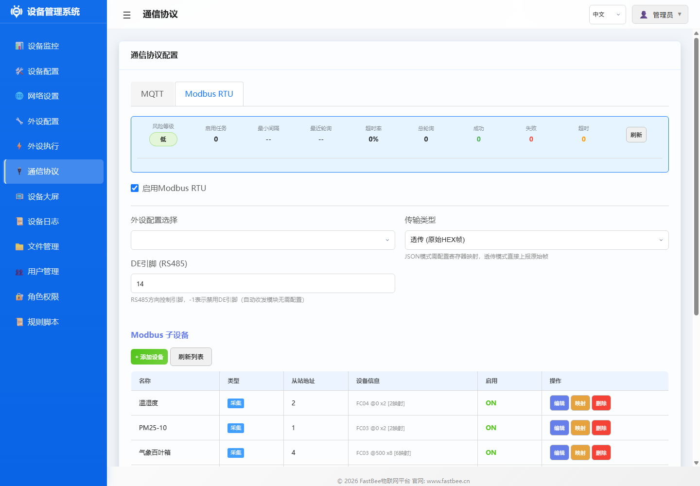
Task: Click the FC03 @500 x8 device info text
Action: coord(384,453)
